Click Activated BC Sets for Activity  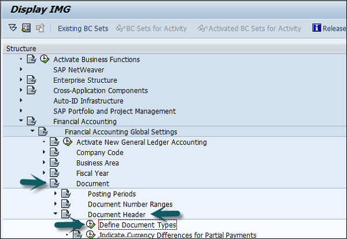(x=249, y=28)
